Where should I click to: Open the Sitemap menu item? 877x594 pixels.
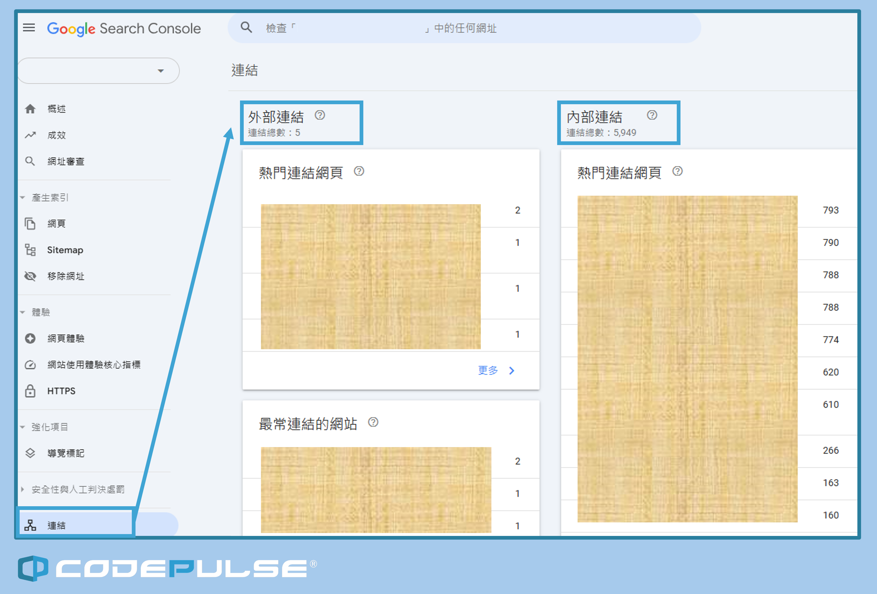click(65, 250)
